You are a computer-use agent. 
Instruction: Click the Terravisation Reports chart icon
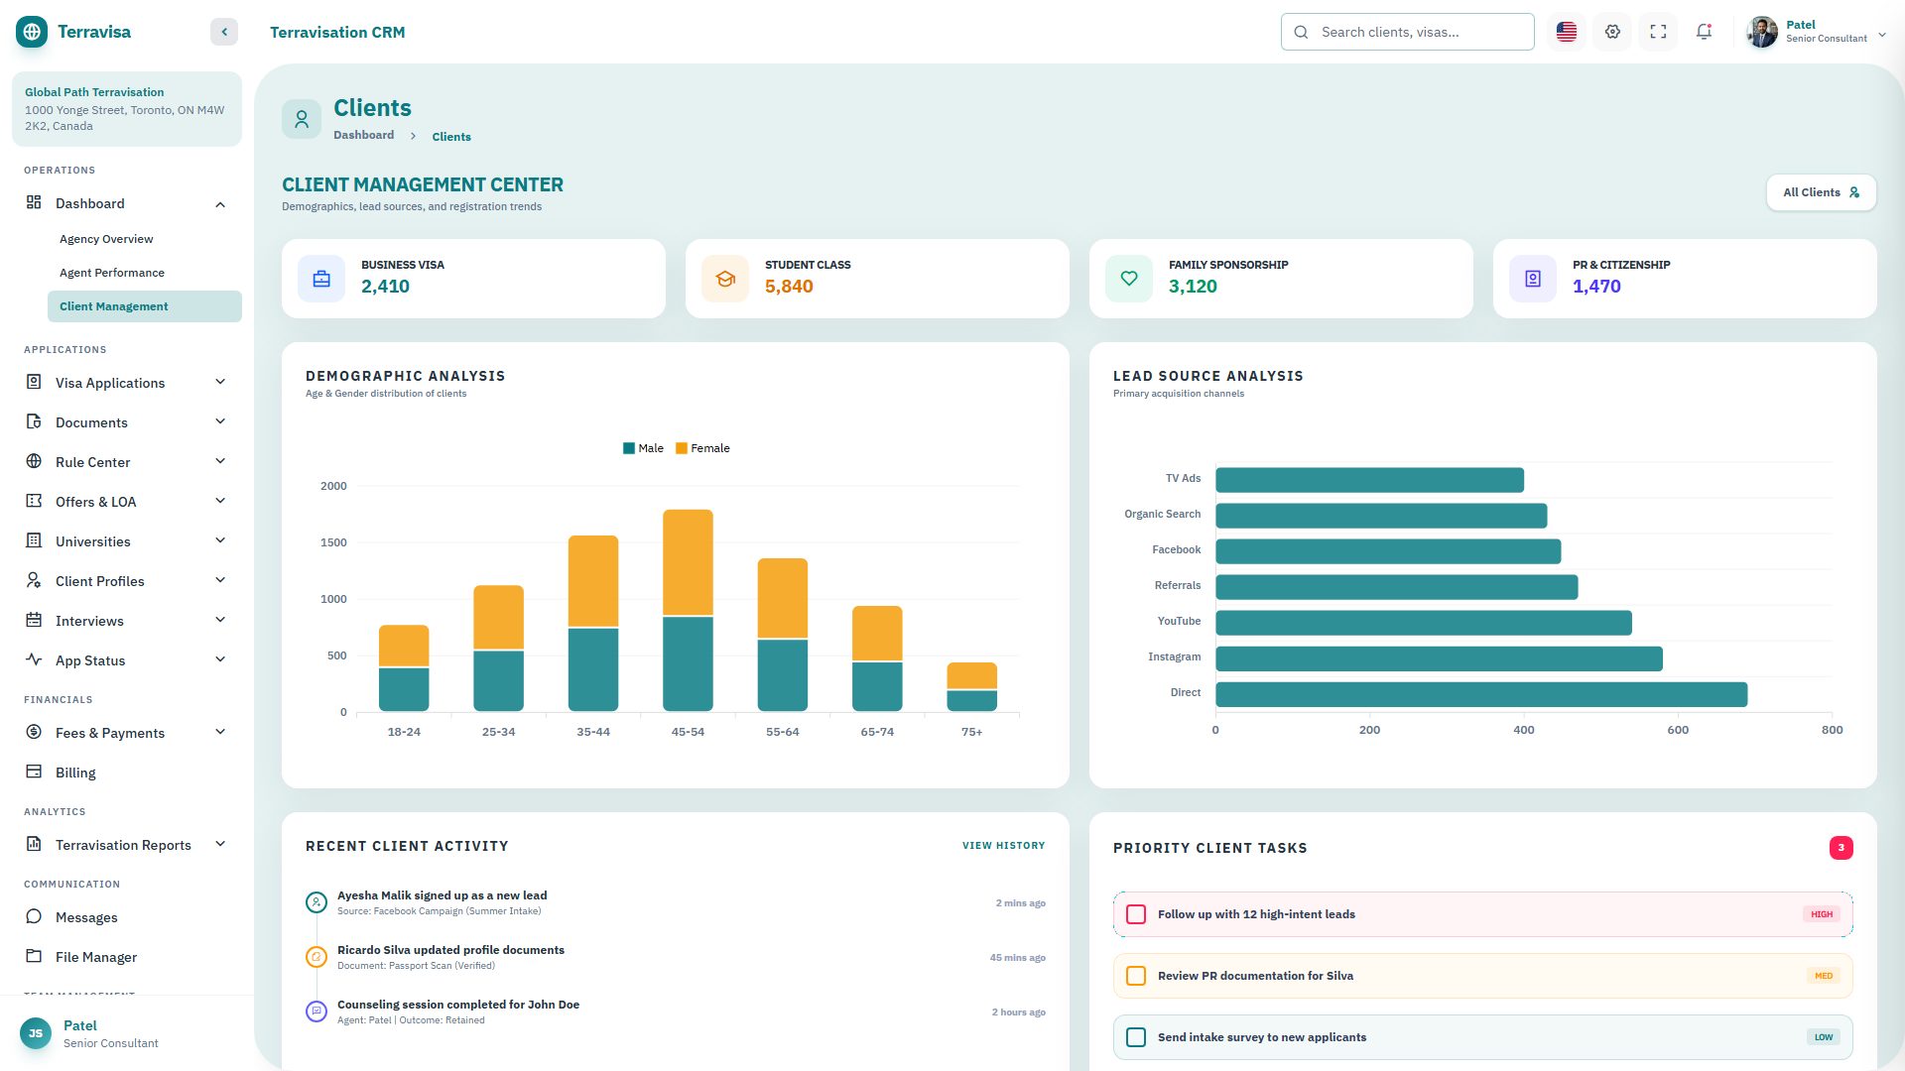click(34, 844)
